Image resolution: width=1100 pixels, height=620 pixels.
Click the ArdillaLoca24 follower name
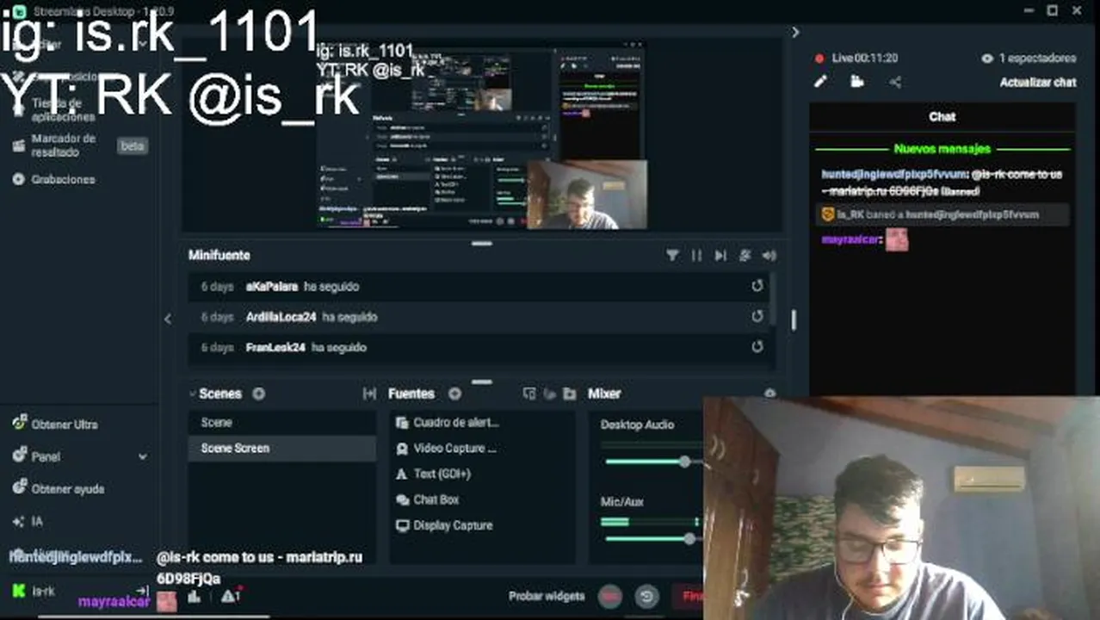point(281,317)
